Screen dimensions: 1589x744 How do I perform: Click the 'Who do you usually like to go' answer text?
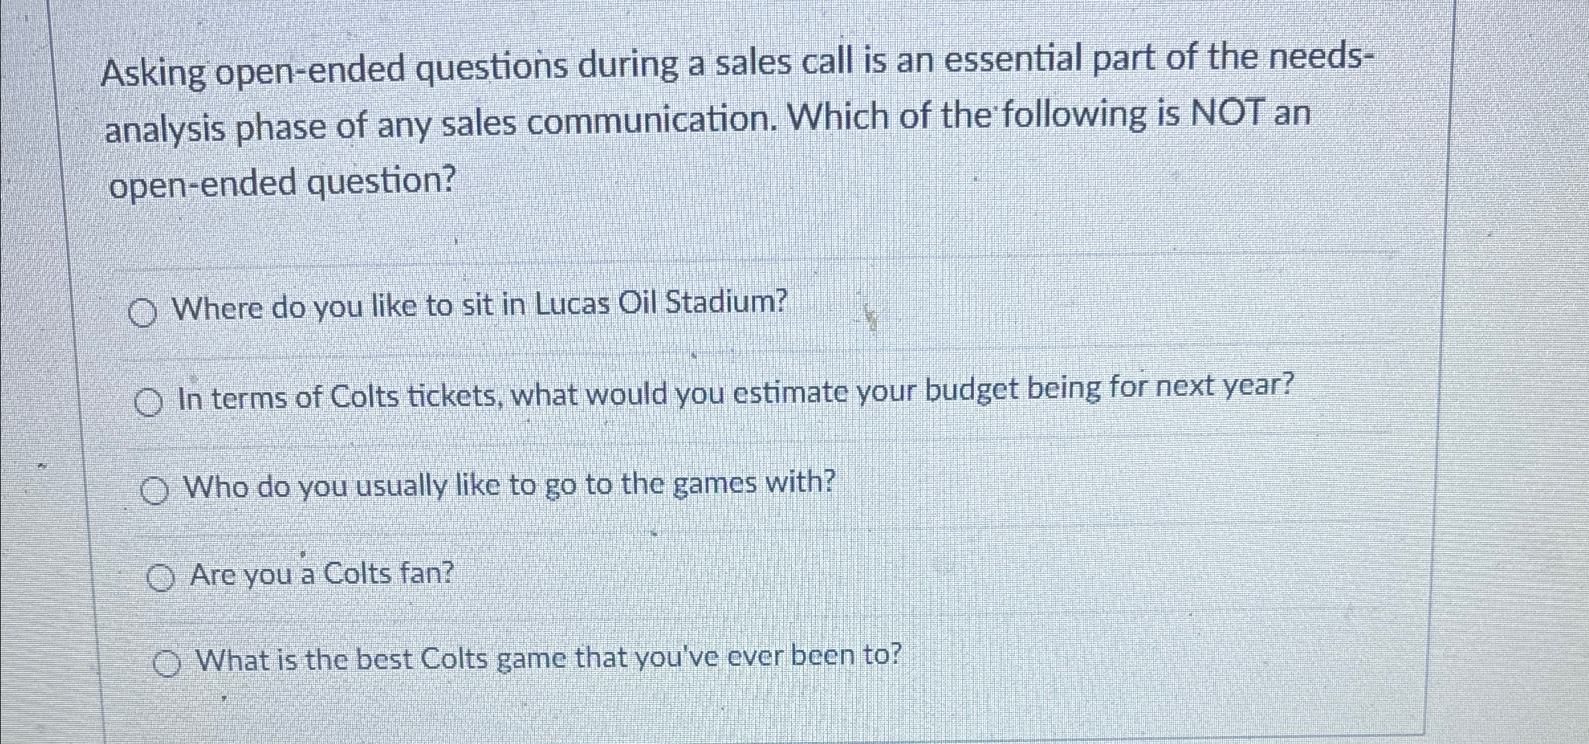point(509,485)
